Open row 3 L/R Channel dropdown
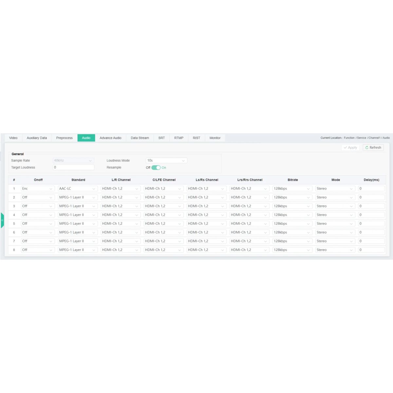The width and height of the screenshot is (393, 393). (121, 206)
